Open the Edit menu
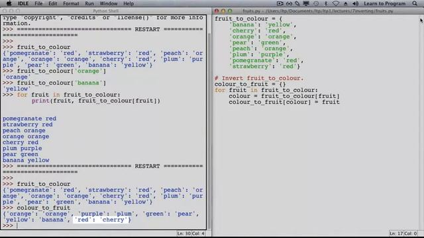The width and height of the screenshot is (424, 238). [x=53, y=3]
